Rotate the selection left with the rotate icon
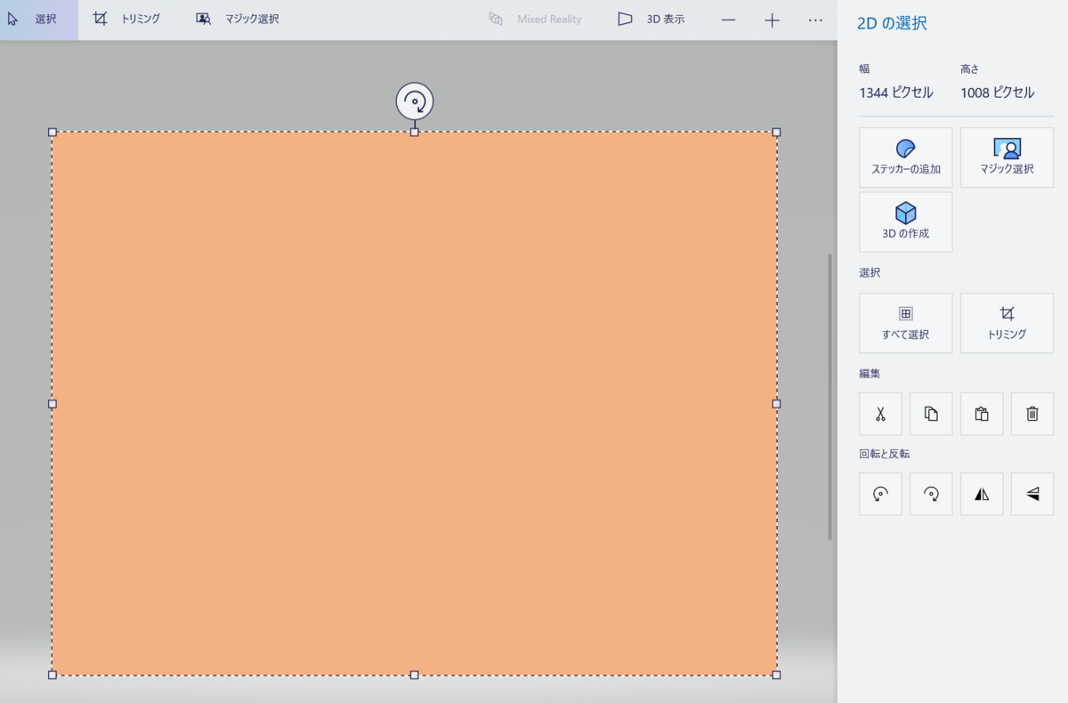 pos(879,493)
